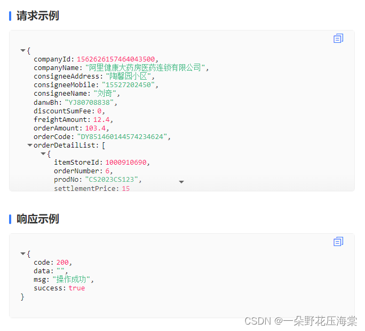Click the consigneeAddress key label
This screenshot has height=331, width=365.
coord(67,76)
